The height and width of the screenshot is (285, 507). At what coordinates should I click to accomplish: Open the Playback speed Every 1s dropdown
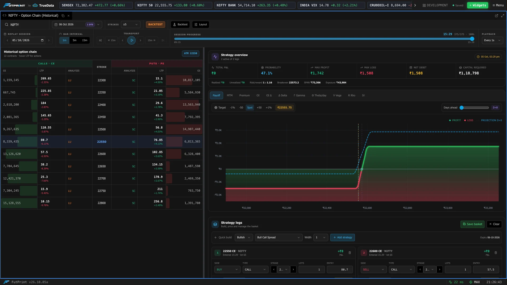coord(492,40)
